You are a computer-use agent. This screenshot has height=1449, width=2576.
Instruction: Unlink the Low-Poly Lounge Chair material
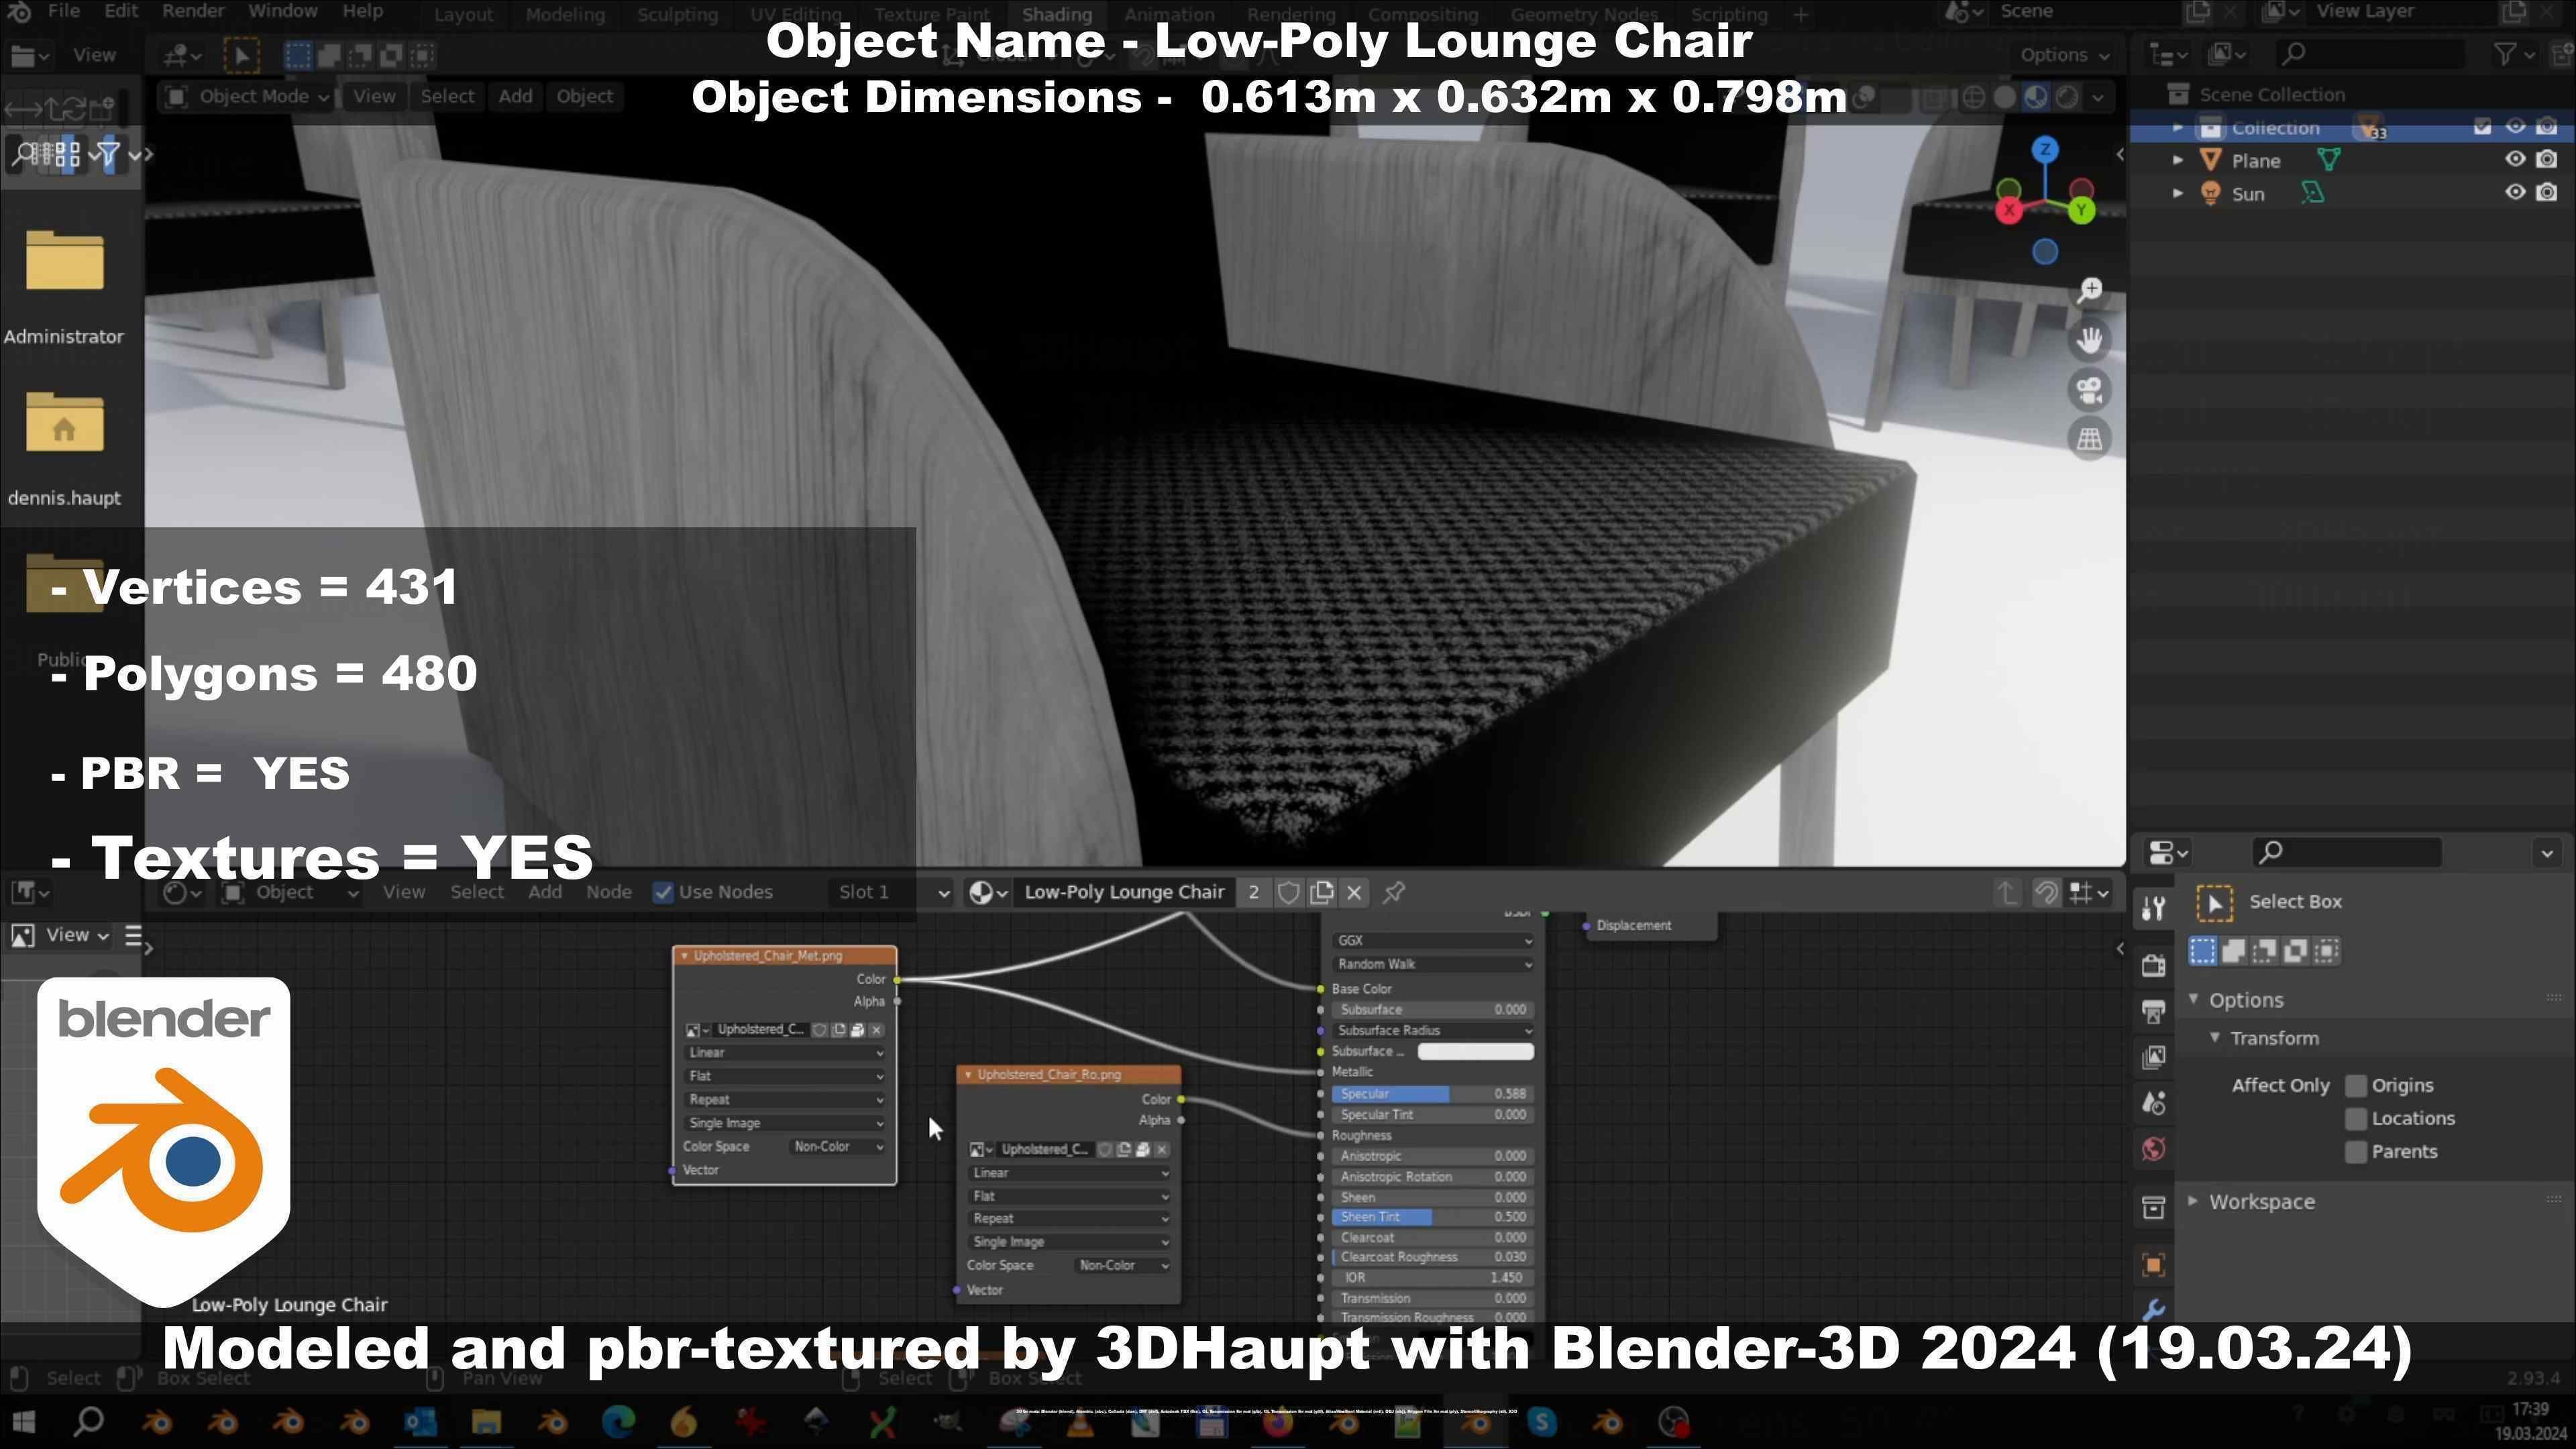[1354, 892]
